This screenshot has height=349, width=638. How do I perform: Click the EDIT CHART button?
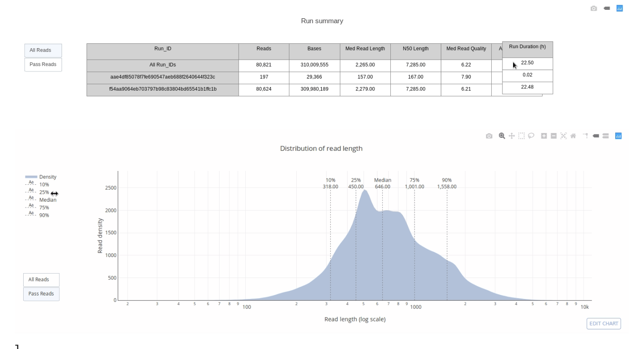tap(604, 324)
